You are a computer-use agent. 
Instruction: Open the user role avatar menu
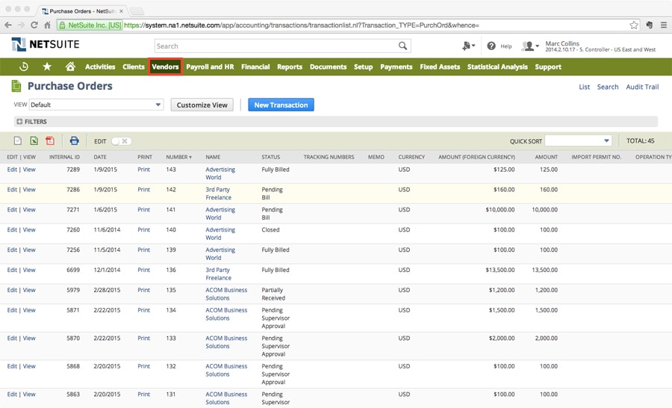tap(529, 46)
